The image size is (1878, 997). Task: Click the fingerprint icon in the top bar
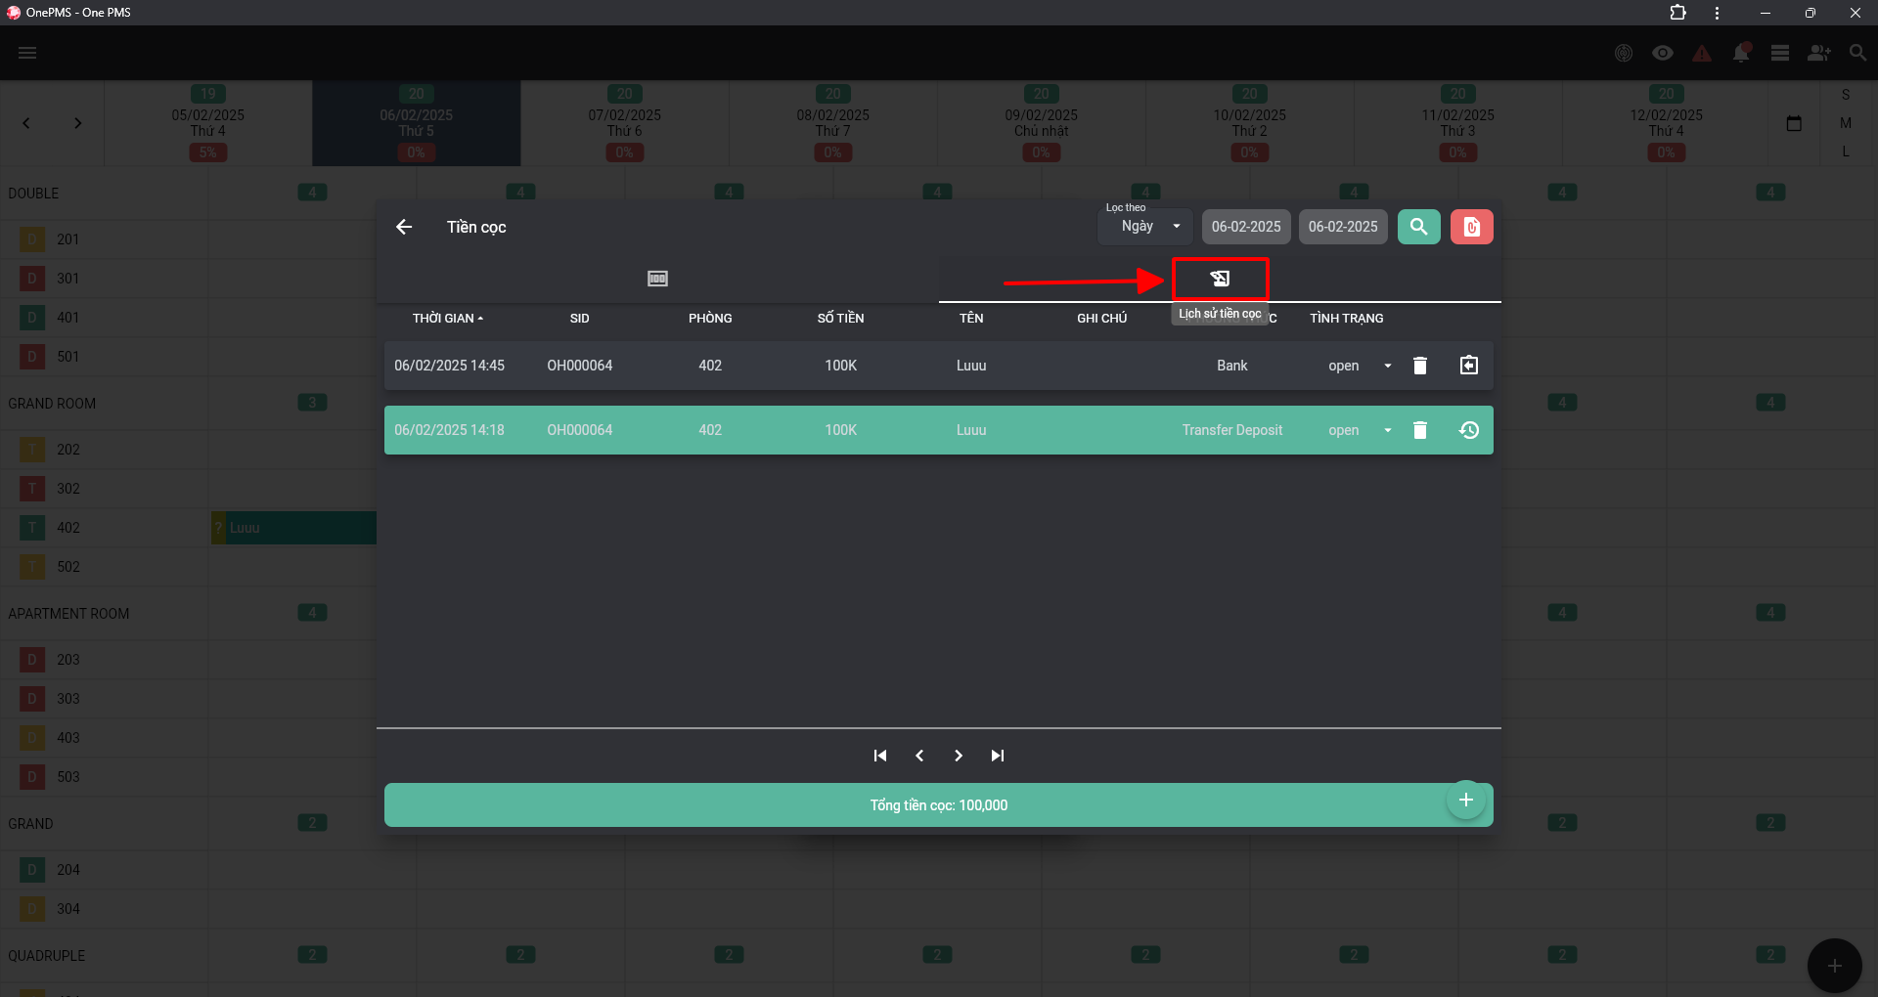(1624, 53)
